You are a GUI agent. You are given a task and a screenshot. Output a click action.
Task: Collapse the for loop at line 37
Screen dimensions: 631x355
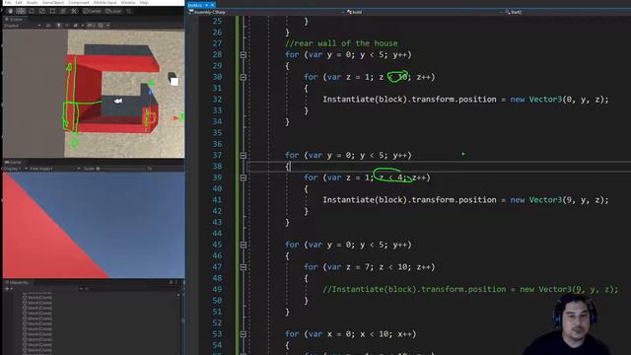pos(244,156)
